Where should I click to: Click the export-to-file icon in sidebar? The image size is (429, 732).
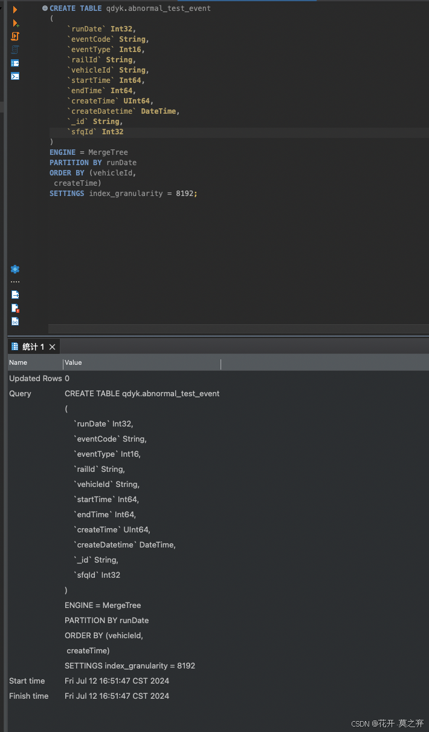(15, 294)
